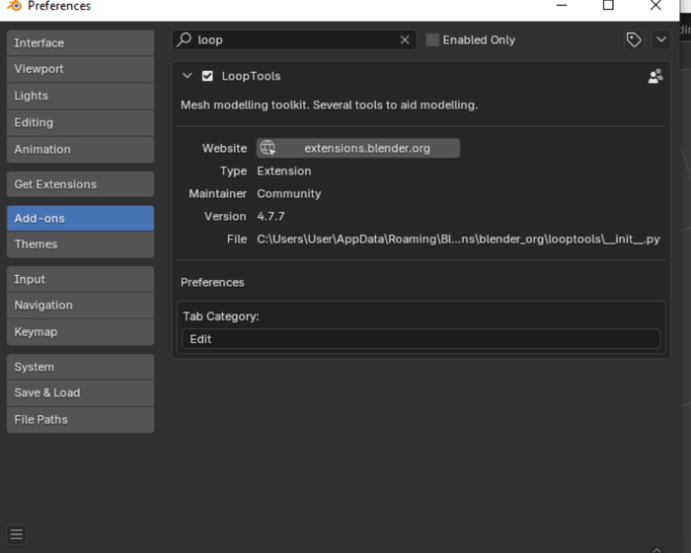Open extensions.blender.org website button

click(x=366, y=148)
